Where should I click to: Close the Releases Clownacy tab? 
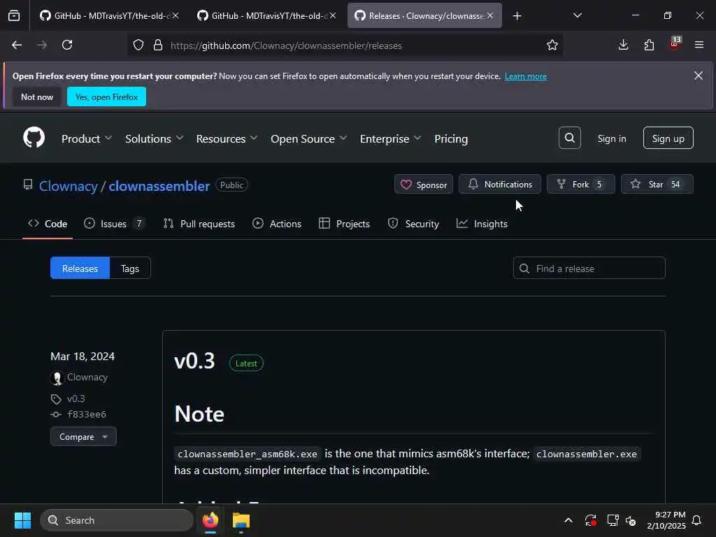tap(490, 16)
